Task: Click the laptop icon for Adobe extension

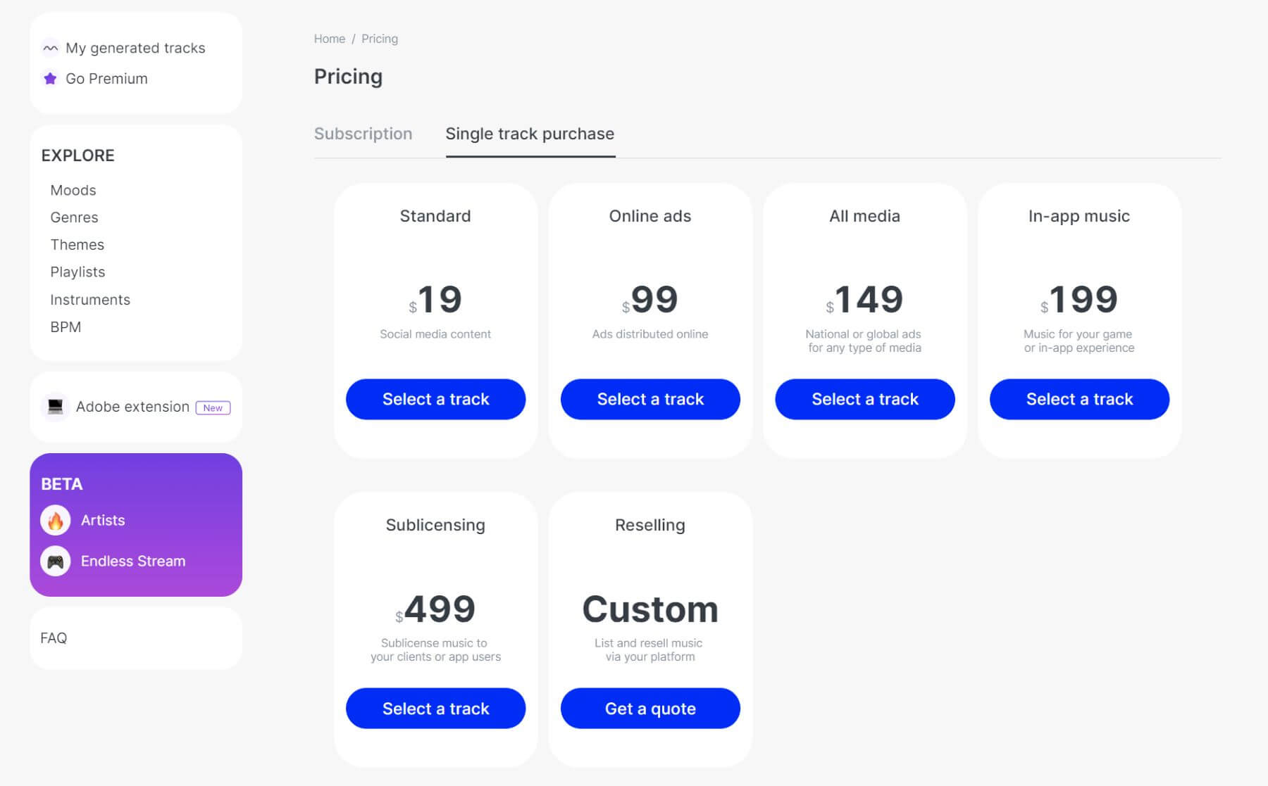Action: tap(55, 407)
